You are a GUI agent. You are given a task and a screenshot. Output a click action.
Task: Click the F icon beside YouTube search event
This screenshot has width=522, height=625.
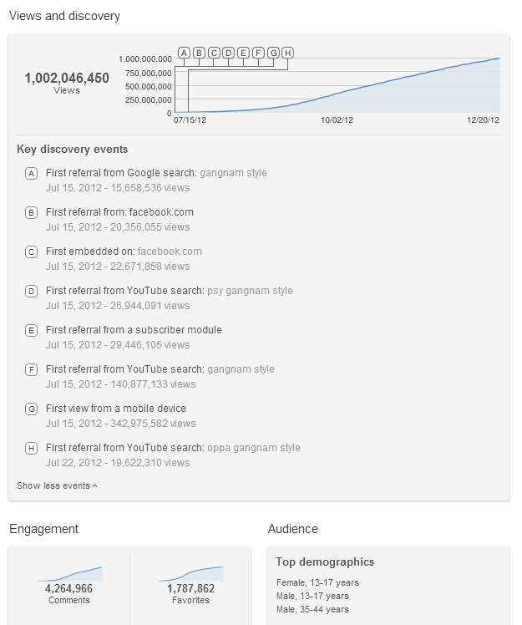tap(31, 369)
